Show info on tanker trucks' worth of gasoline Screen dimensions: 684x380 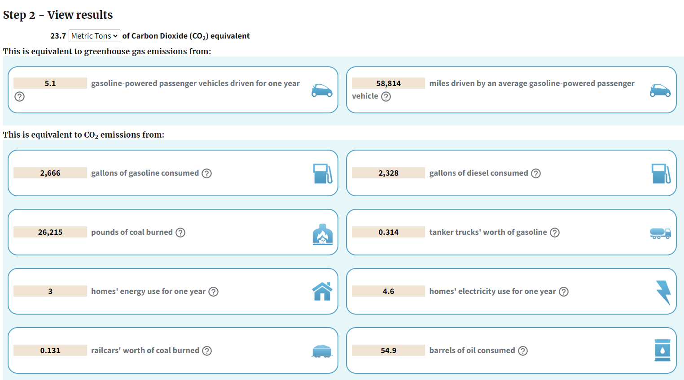click(555, 233)
